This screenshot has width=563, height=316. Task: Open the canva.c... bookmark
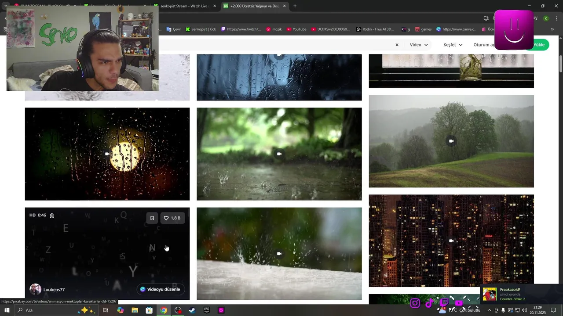click(x=457, y=29)
